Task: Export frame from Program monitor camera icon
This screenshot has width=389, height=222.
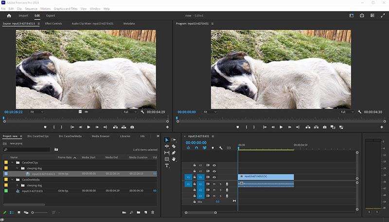Action: tap(324, 127)
